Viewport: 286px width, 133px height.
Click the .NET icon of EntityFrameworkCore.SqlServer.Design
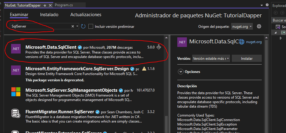point(16,70)
